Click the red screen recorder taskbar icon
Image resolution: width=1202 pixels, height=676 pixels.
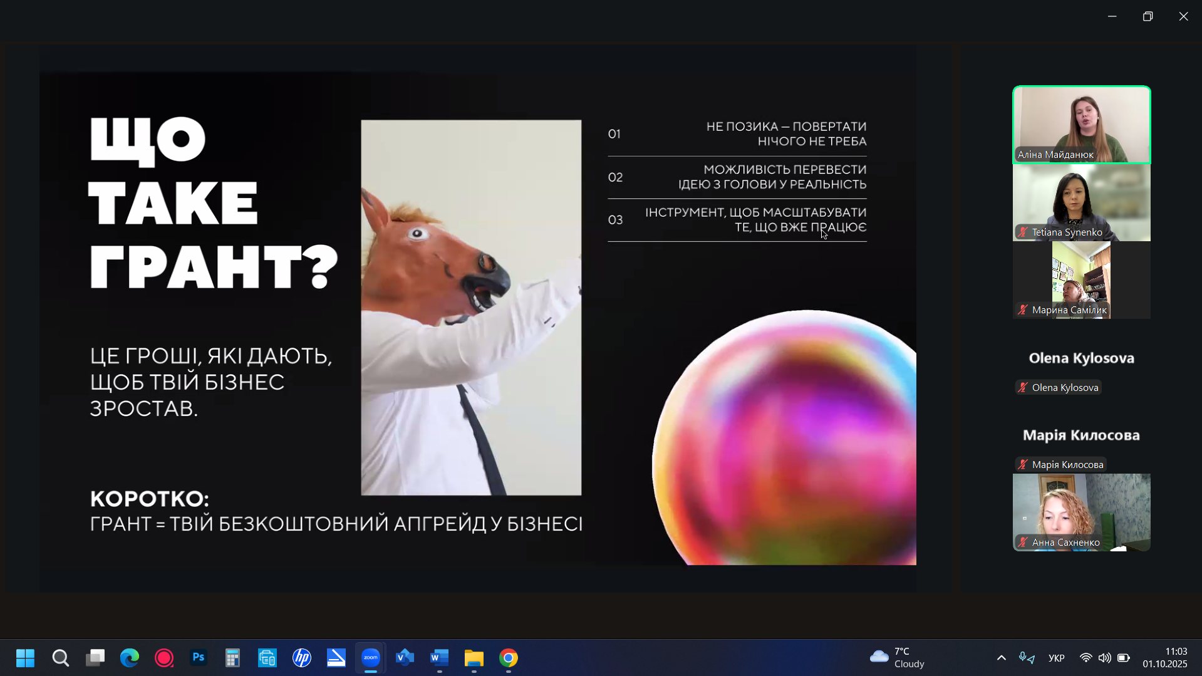(164, 658)
